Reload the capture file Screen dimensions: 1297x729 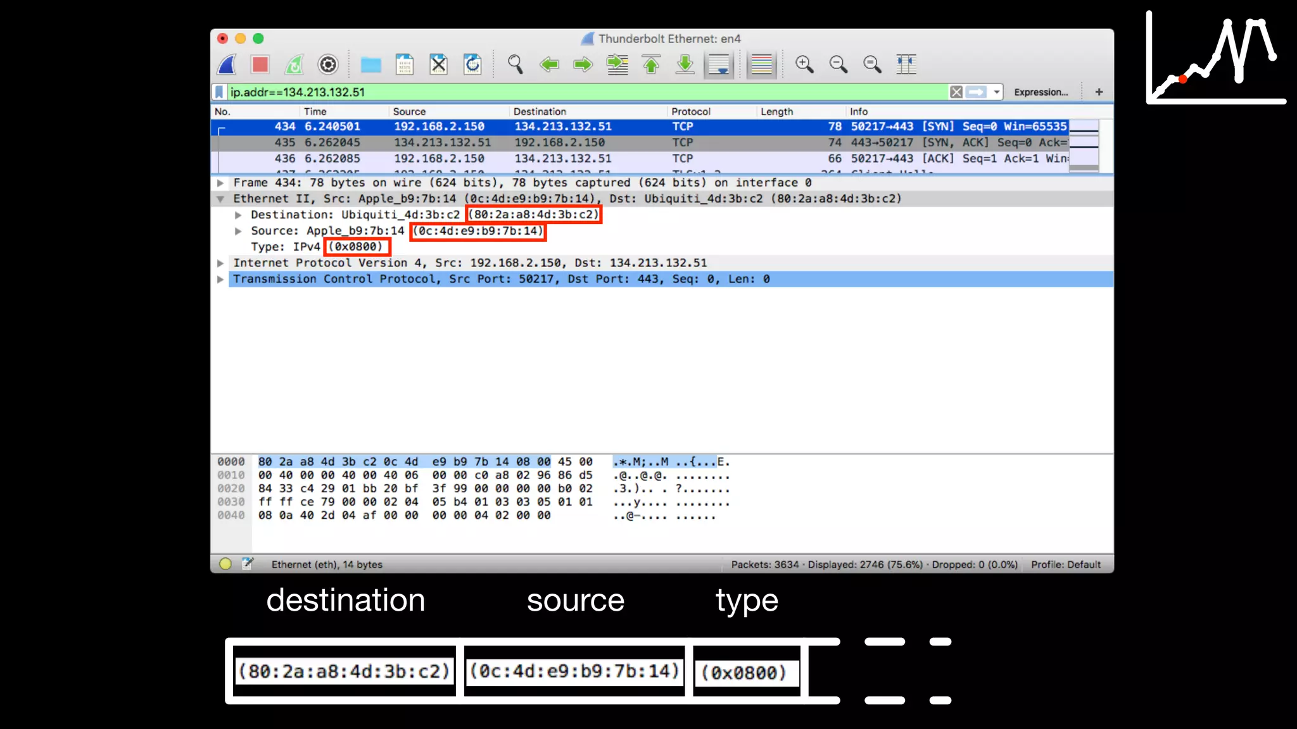[472, 65]
